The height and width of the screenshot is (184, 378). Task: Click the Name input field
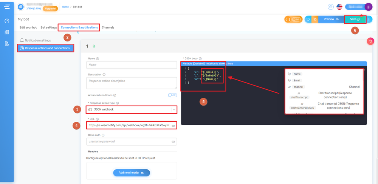(132, 65)
